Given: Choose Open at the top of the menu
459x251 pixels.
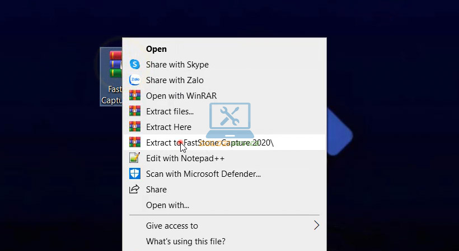Looking at the screenshot, I should click(156, 49).
